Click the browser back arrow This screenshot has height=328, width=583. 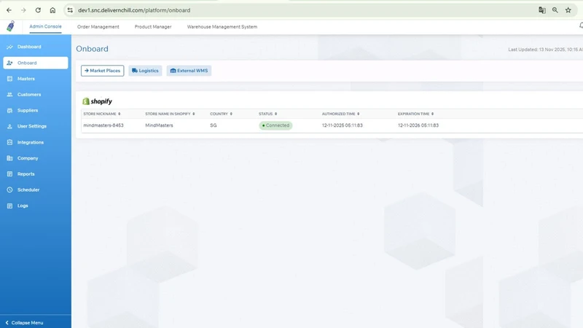(x=9, y=10)
